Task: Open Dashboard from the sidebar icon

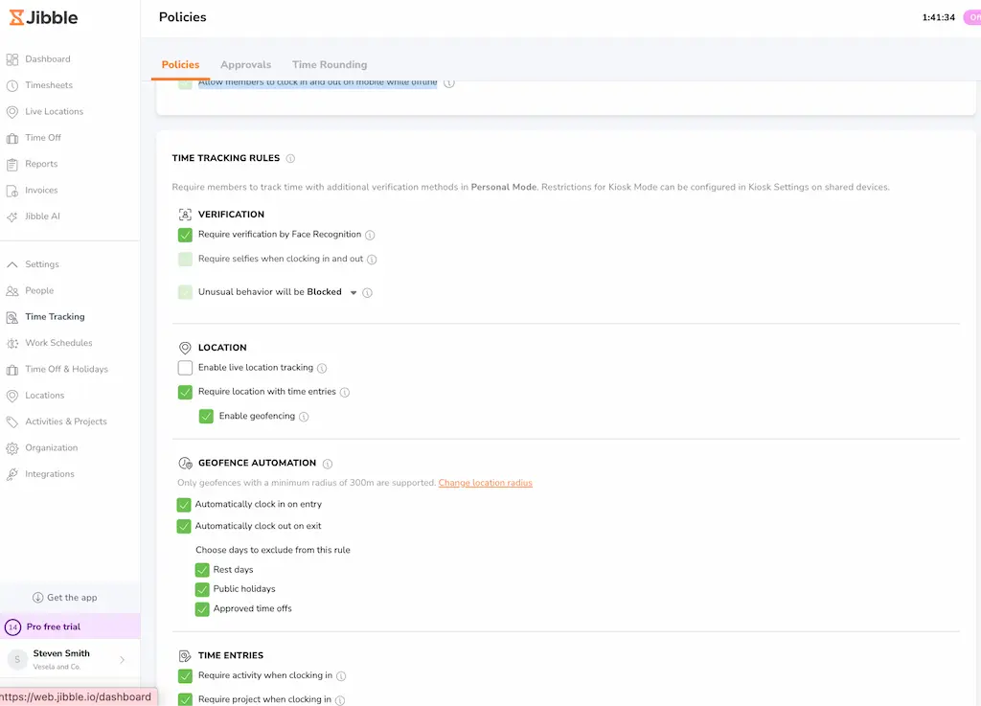Action: [11, 59]
